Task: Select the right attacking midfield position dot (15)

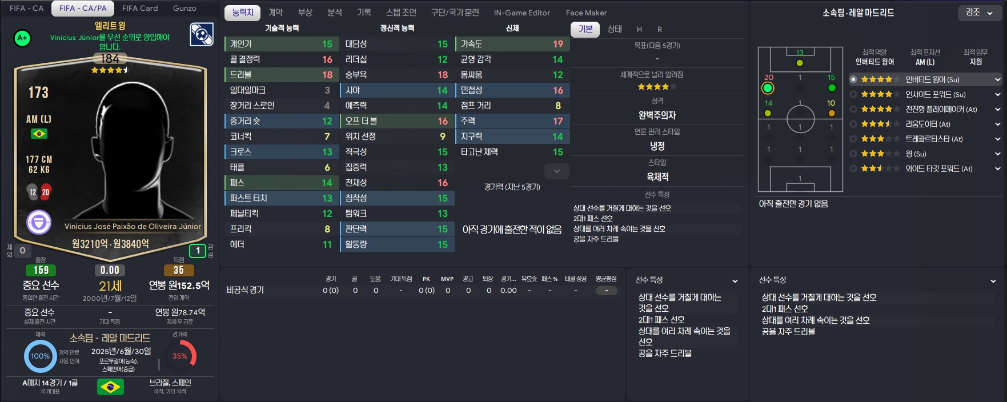Action: point(832,88)
